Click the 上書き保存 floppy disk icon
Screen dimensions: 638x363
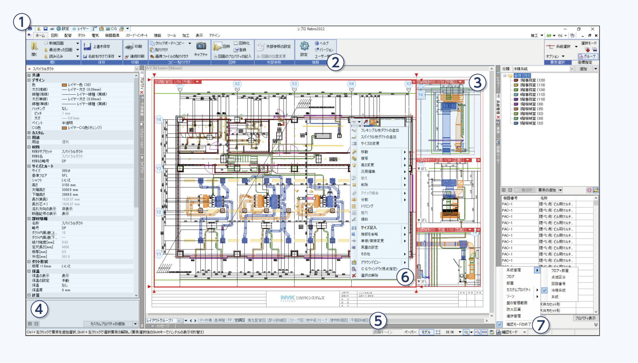pyautogui.click(x=87, y=47)
